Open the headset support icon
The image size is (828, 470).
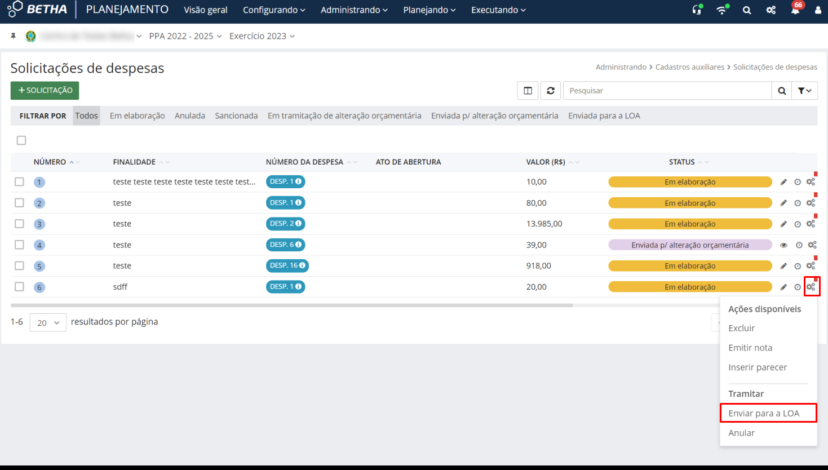697,10
